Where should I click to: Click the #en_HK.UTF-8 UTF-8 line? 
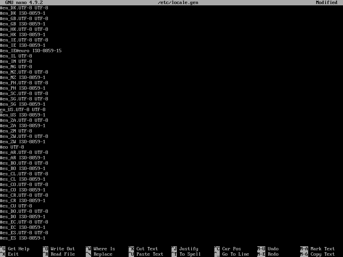click(x=24, y=29)
